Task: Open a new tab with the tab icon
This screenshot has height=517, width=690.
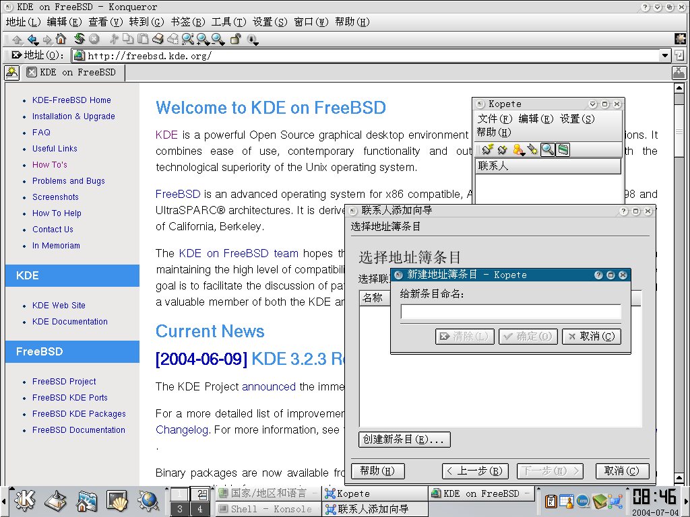Action: (x=12, y=73)
